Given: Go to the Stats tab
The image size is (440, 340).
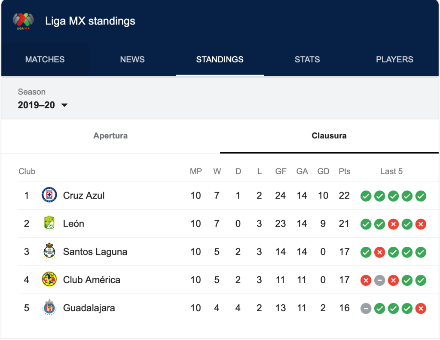Looking at the screenshot, I should point(307,60).
